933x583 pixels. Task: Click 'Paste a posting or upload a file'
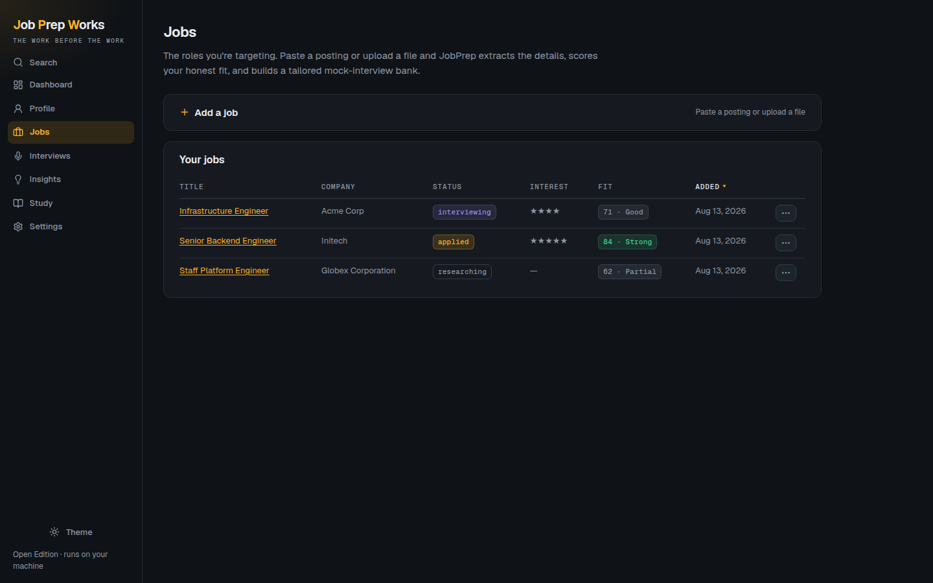coord(750,112)
